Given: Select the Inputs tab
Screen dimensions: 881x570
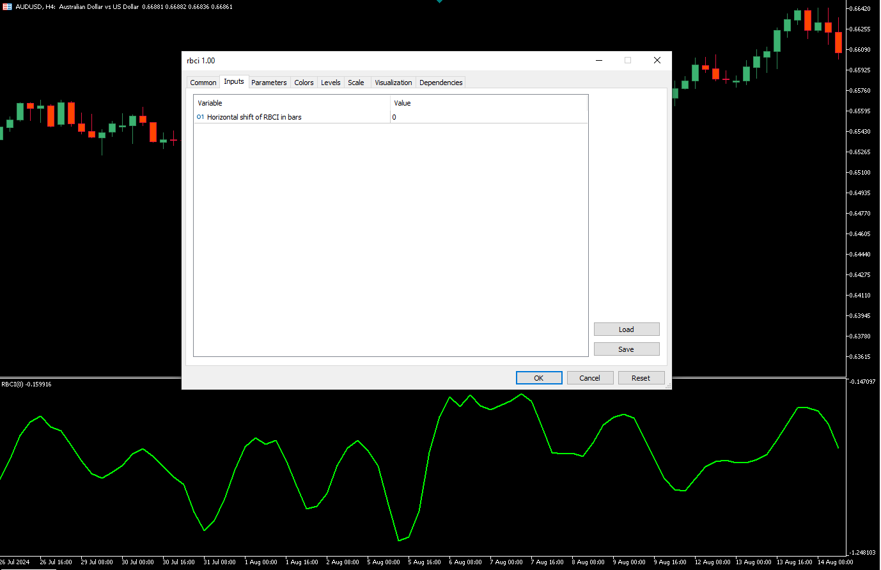Looking at the screenshot, I should click(x=234, y=81).
